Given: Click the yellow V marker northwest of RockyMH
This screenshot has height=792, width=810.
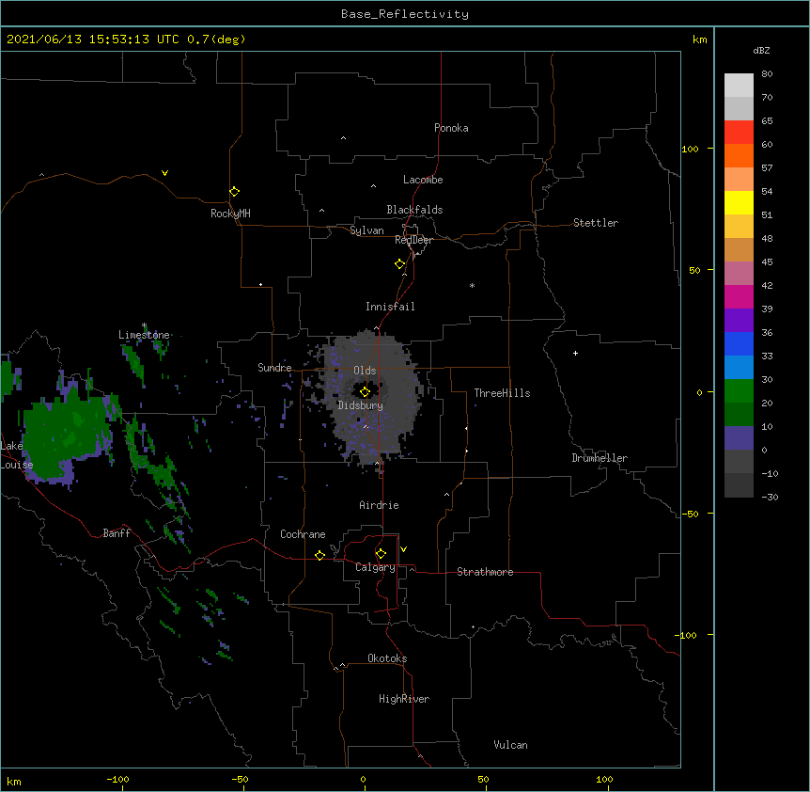Looking at the screenshot, I should click(x=164, y=173).
